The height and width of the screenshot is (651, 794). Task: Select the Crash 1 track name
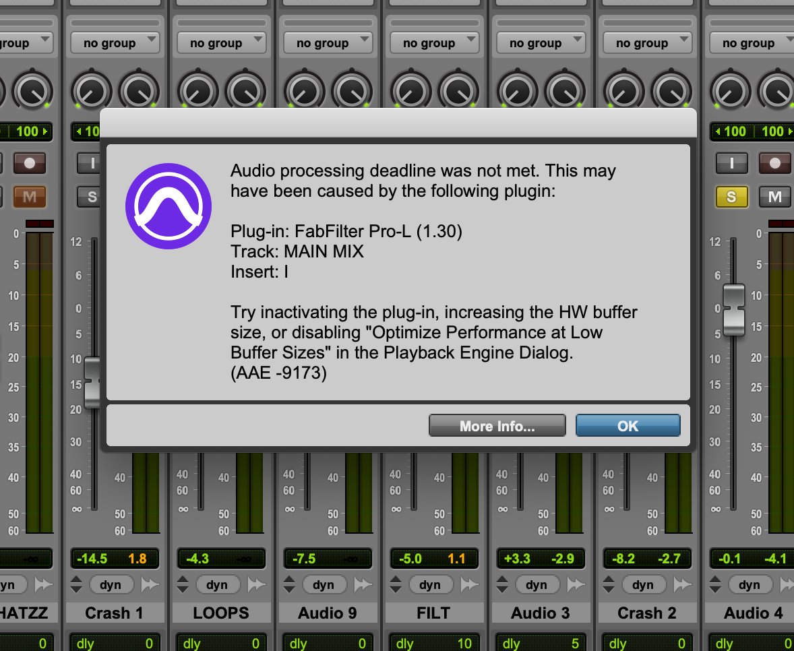(115, 613)
